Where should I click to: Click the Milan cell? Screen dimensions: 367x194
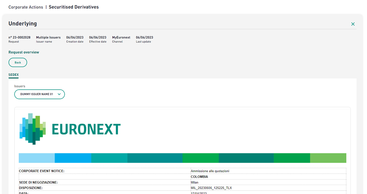coord(194,182)
